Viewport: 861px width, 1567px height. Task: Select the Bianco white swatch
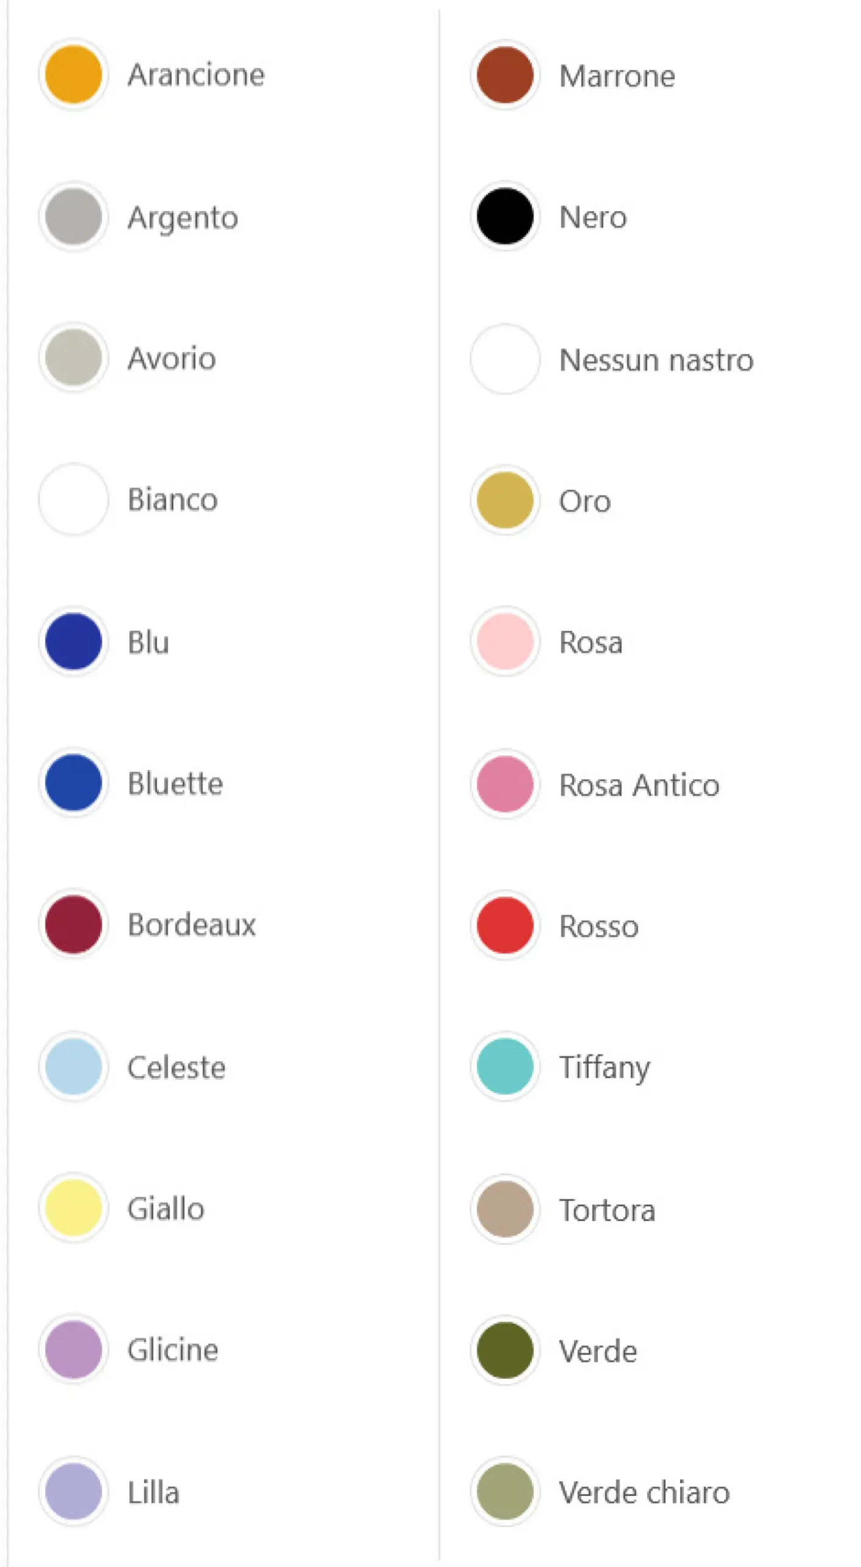[x=73, y=499]
